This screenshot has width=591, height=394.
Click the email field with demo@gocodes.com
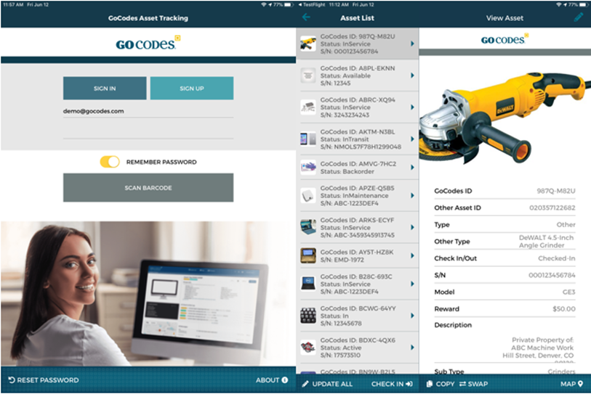coord(148,112)
